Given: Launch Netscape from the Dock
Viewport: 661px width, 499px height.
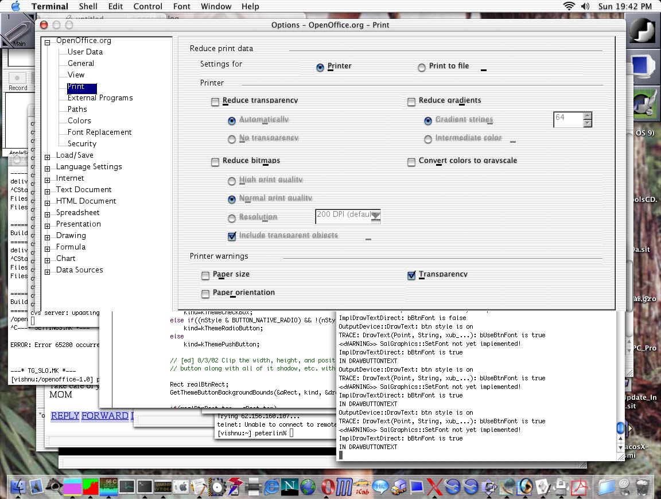Looking at the screenshot, I should point(290,487).
